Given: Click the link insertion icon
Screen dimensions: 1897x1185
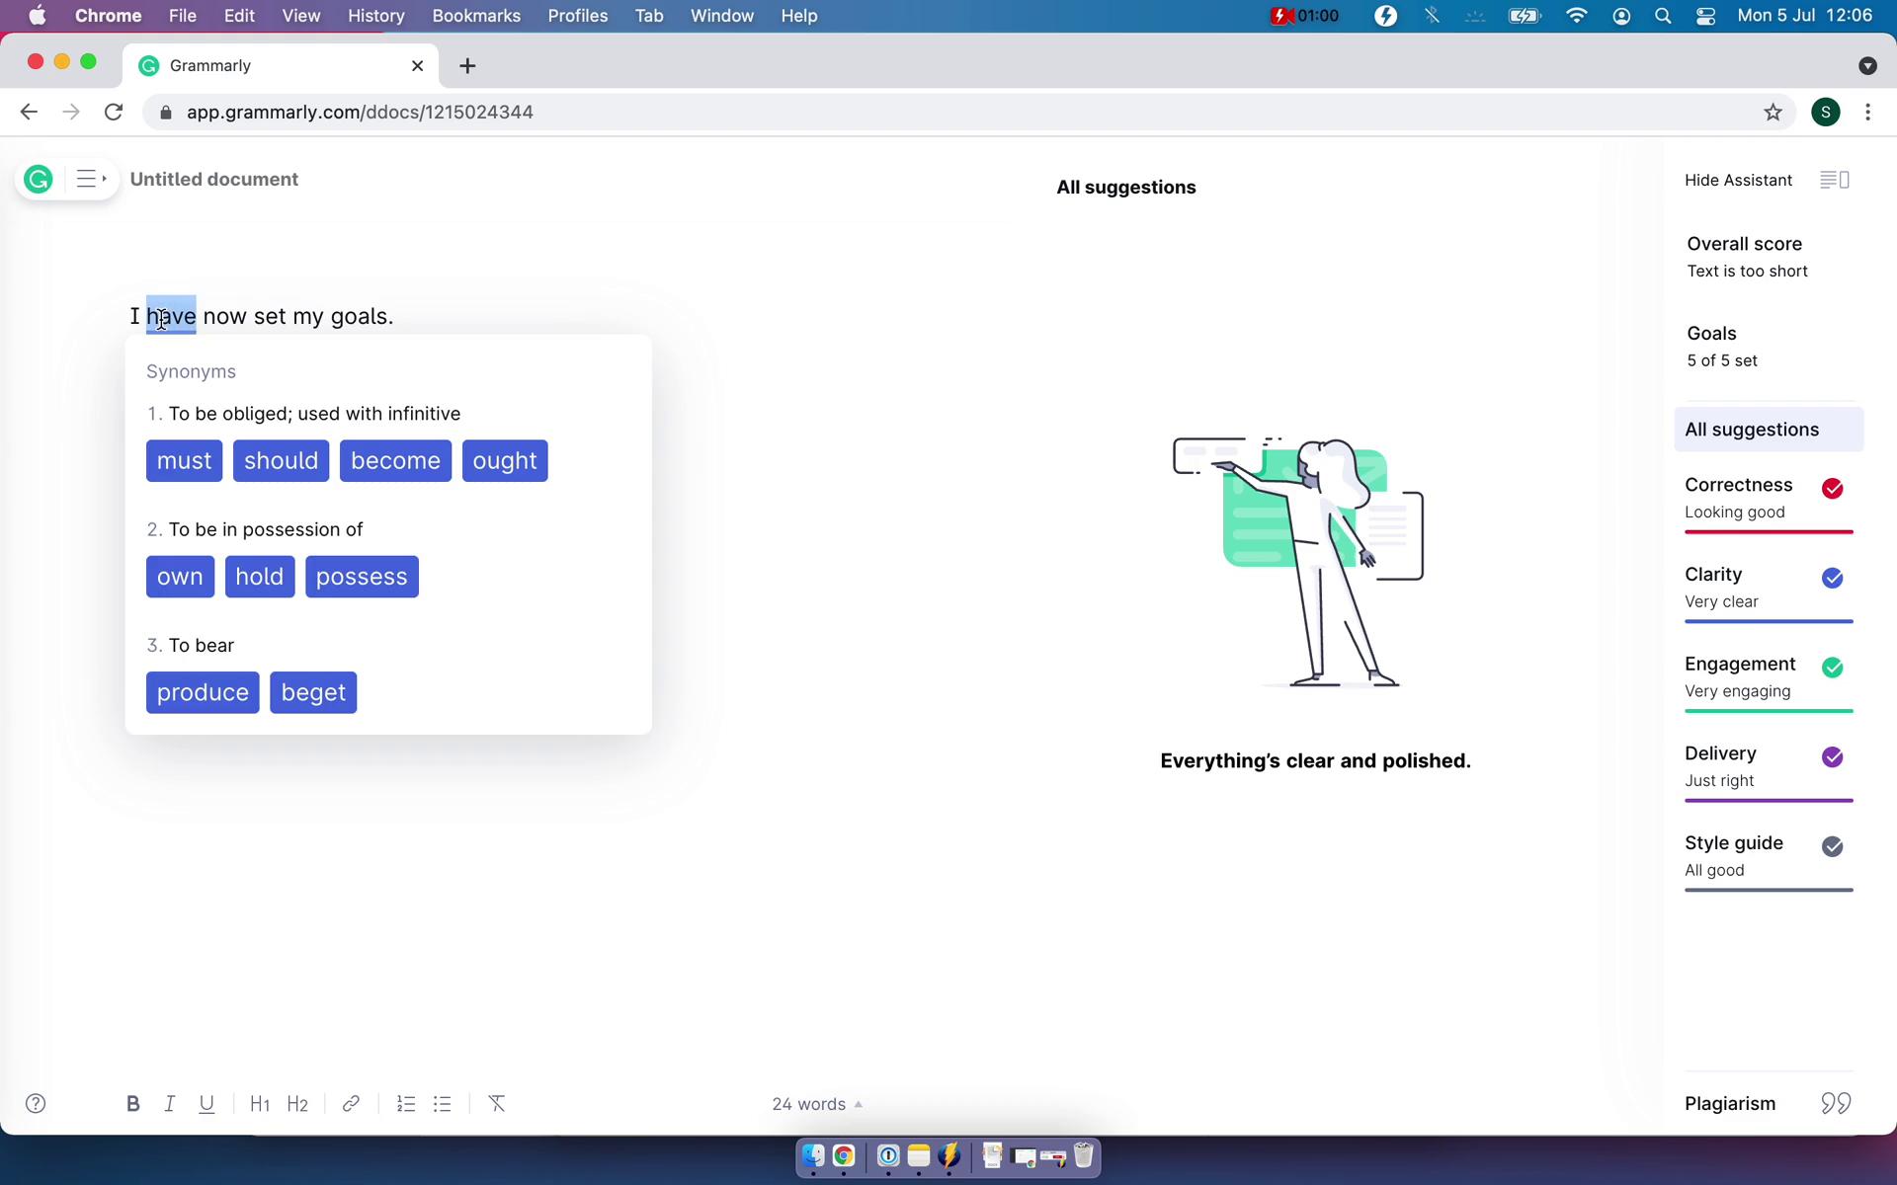Looking at the screenshot, I should tap(350, 1103).
